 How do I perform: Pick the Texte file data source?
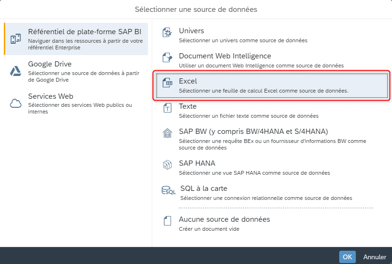[272, 111]
